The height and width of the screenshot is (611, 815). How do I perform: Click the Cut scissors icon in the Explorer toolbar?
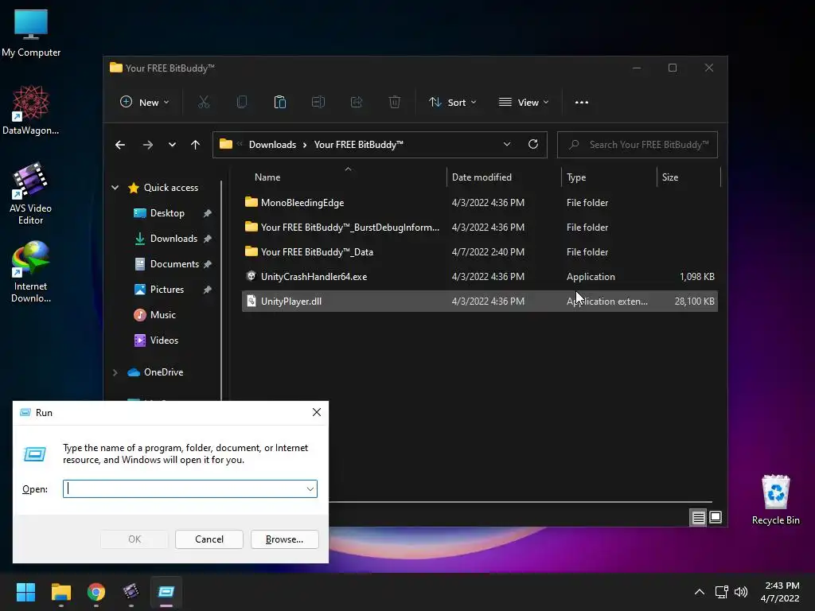[204, 103]
